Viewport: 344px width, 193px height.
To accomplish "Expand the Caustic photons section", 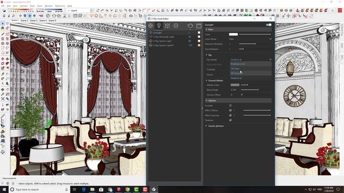I will pos(206,126).
